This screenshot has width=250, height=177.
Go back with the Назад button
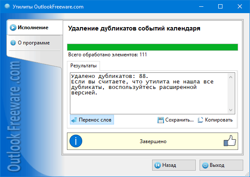click(174, 165)
